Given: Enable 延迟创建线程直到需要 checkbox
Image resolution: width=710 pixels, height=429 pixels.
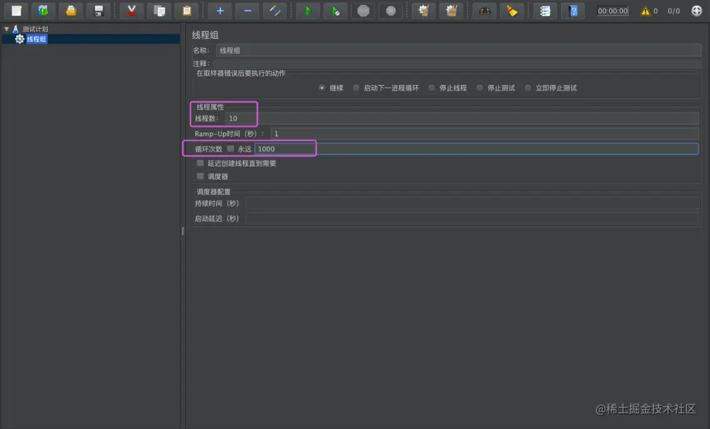Looking at the screenshot, I should click(200, 163).
